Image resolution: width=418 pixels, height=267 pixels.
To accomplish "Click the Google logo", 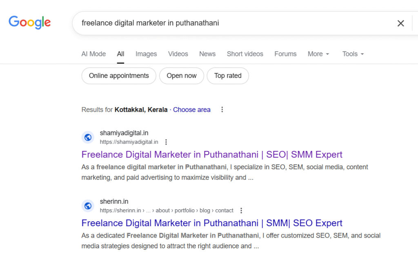I will coord(30,22).
